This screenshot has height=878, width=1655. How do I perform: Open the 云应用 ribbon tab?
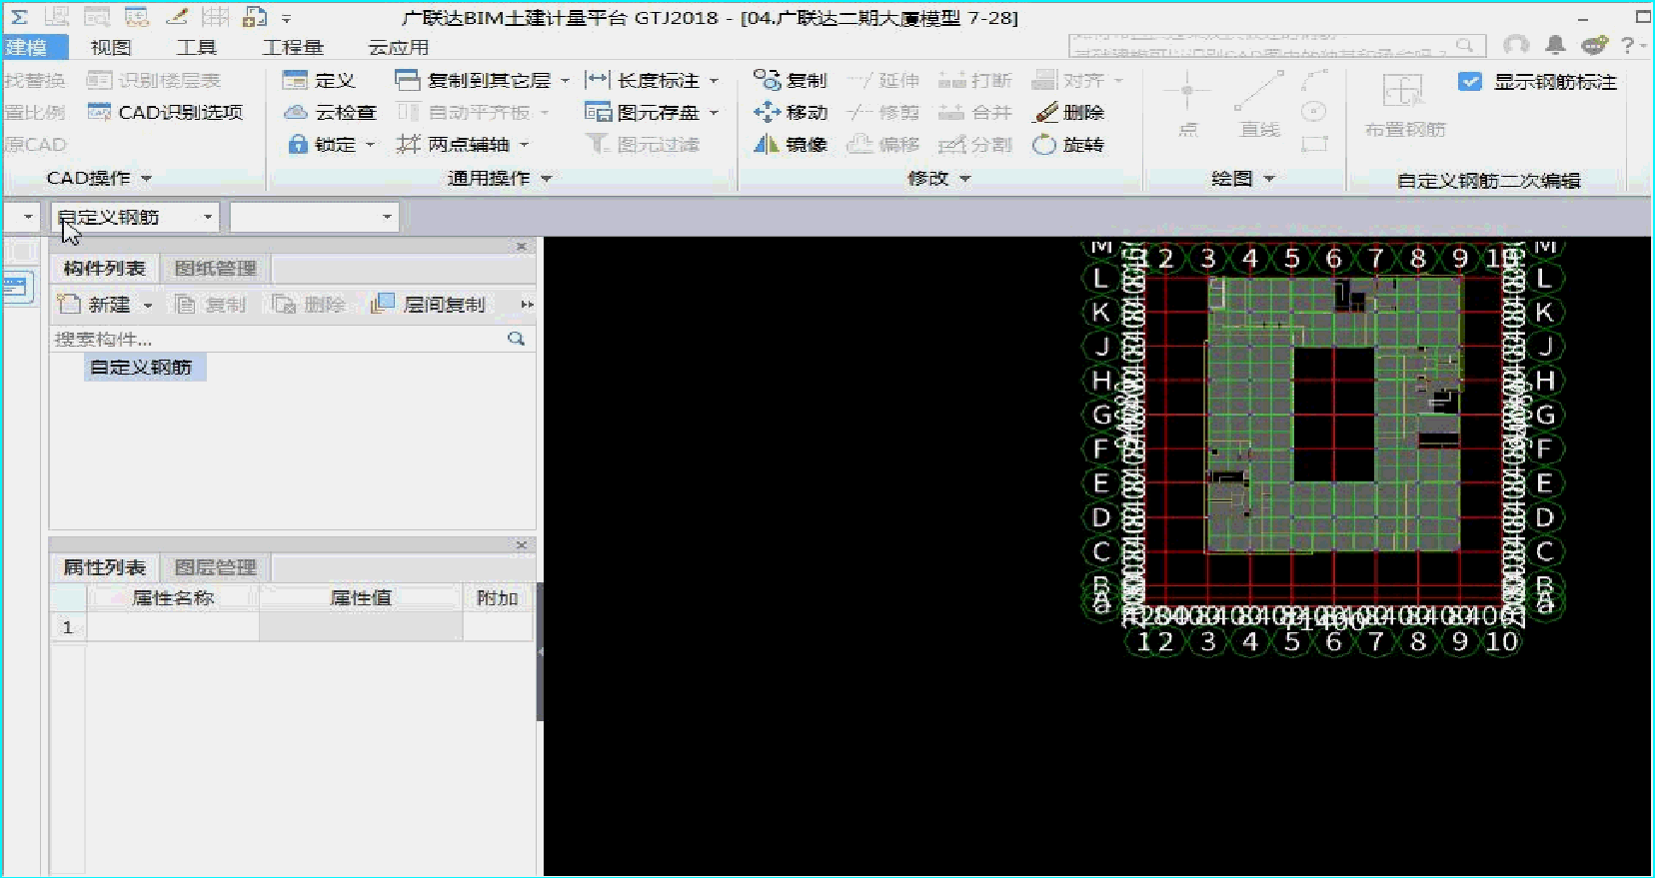coord(399,47)
